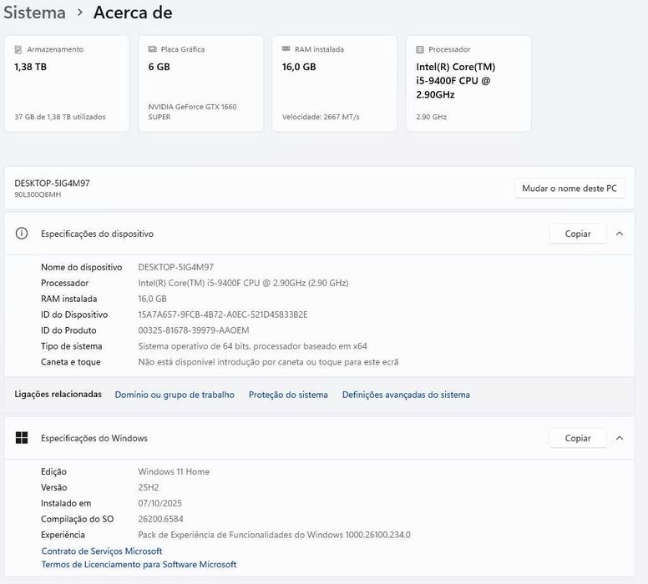Click the Placa Gráfica card icon
Screen dimensions: 648x584
(152, 50)
